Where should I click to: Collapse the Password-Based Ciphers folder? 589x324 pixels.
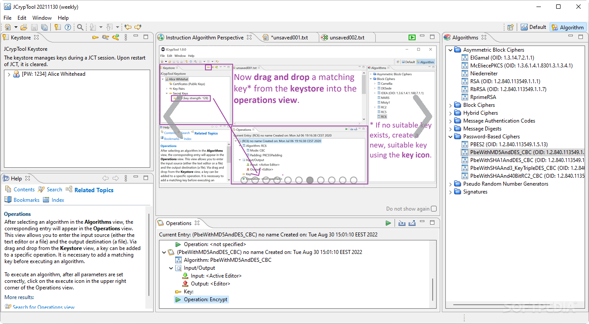451,137
